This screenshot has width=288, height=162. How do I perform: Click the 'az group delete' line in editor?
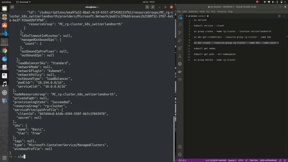pos(215,60)
